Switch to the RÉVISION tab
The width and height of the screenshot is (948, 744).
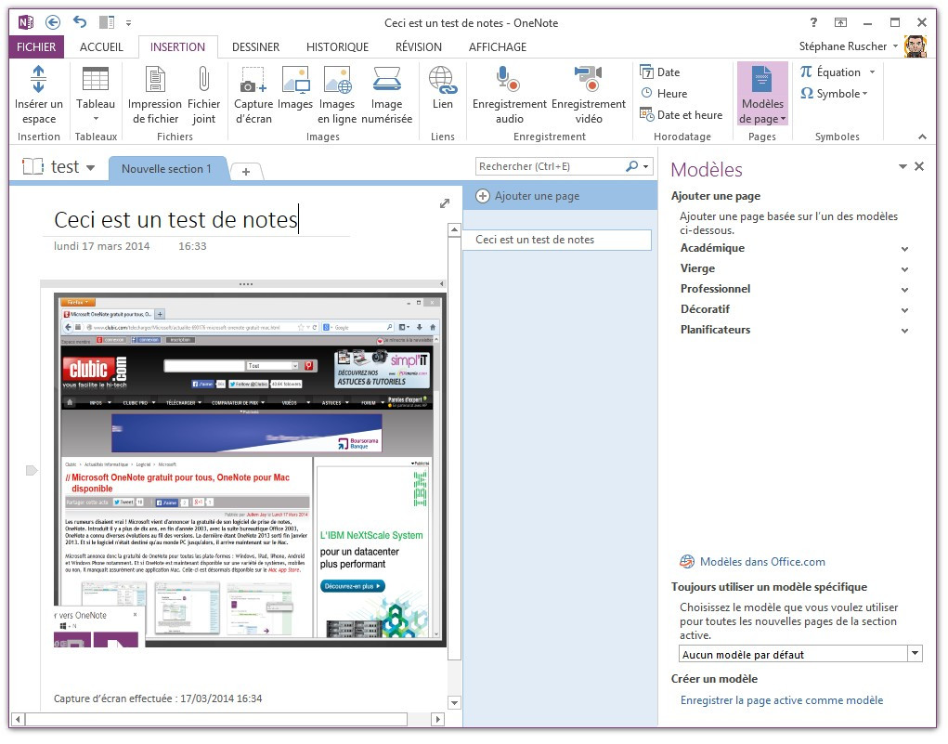[418, 46]
